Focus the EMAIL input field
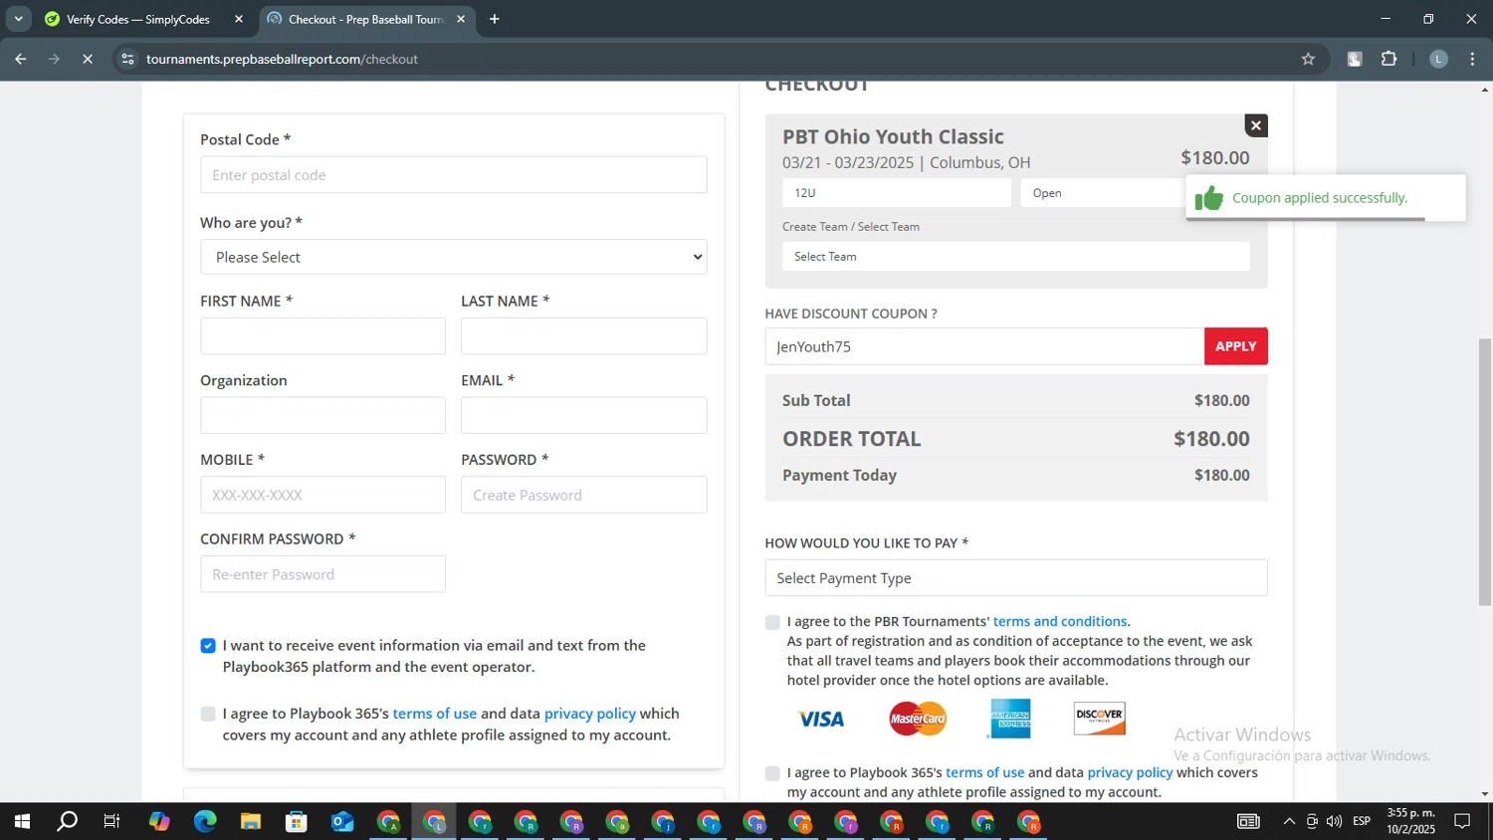This screenshot has height=840, width=1493. (584, 415)
